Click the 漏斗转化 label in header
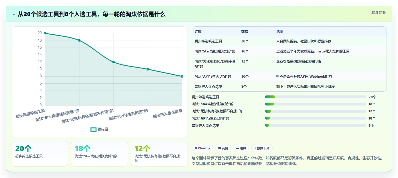This screenshot has height=178, width=398. [x=379, y=13]
